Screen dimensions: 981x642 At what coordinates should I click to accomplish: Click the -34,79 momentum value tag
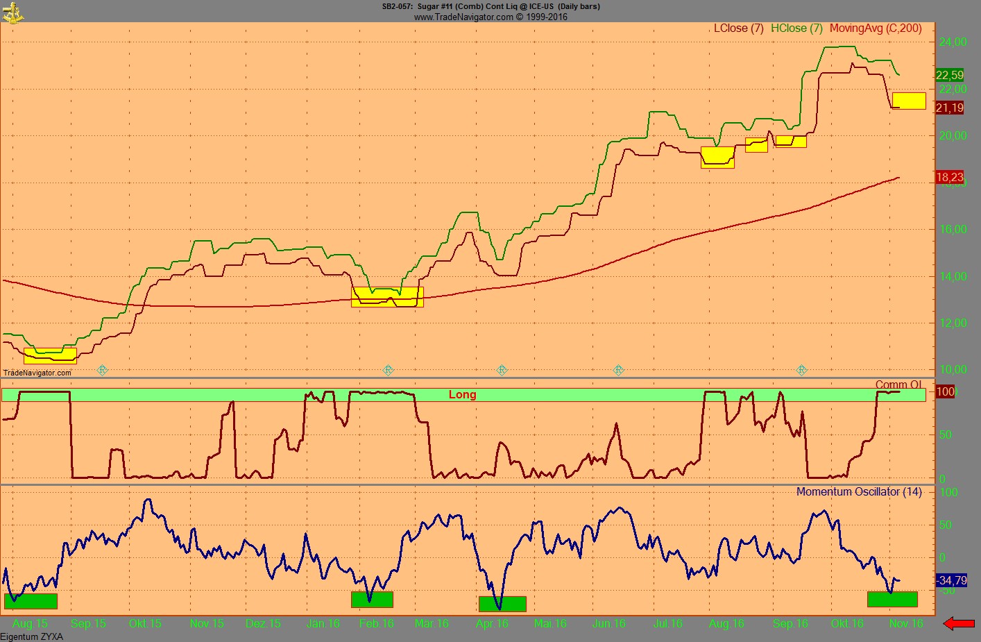pos(951,580)
